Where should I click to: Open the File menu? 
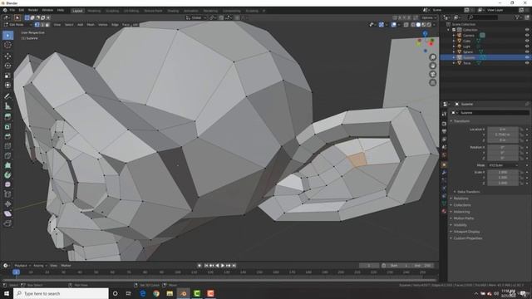pos(12,10)
